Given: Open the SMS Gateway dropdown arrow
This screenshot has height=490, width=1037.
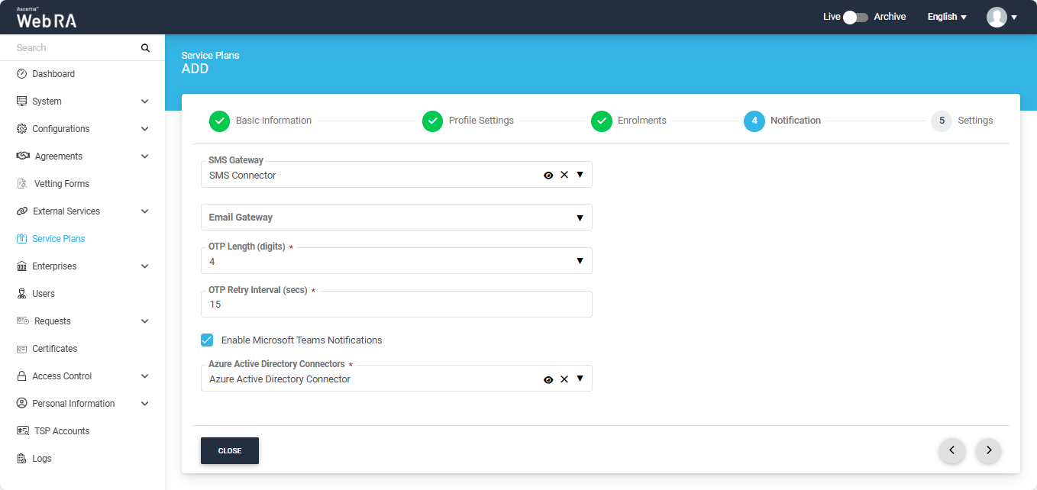Looking at the screenshot, I should [580, 175].
